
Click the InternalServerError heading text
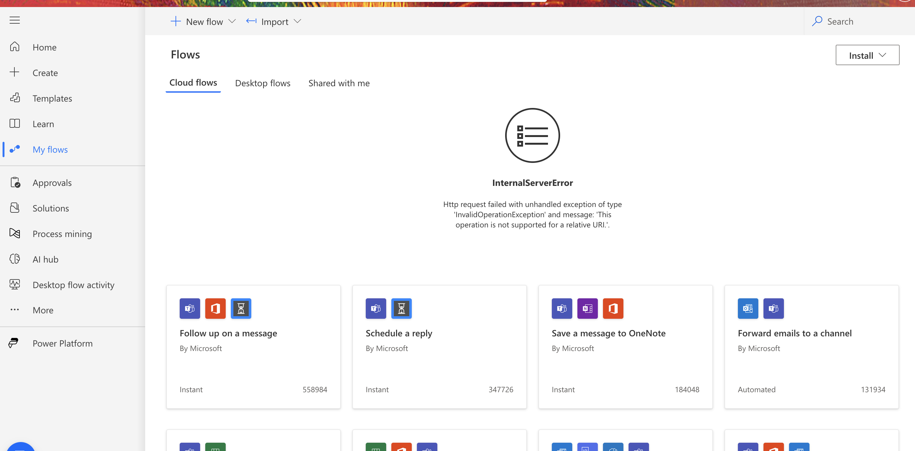532,183
